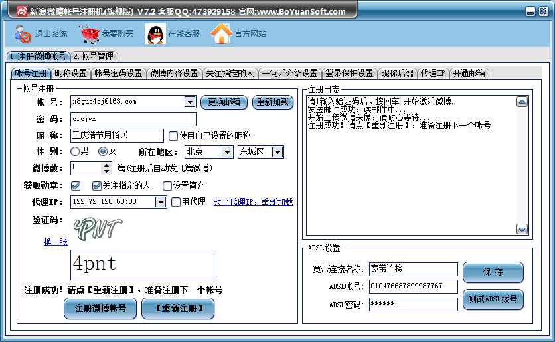Viewport: 555px width, 342px height.
Task: Minimize the window from the title bar
Action: [530, 12]
